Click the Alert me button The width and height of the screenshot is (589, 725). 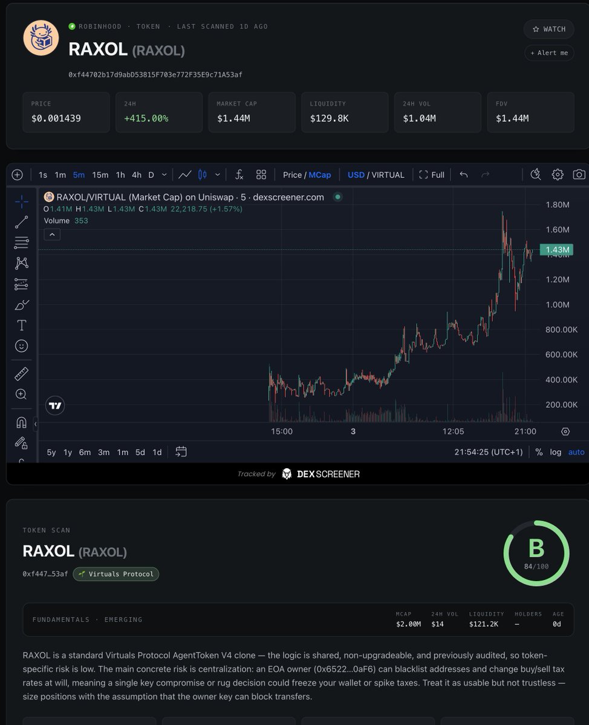(548, 53)
